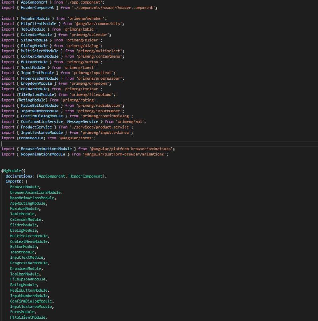Click ToastModule entry in the imports list
Image resolution: width=318 pixels, height=321 pixels.
[x=22, y=252]
